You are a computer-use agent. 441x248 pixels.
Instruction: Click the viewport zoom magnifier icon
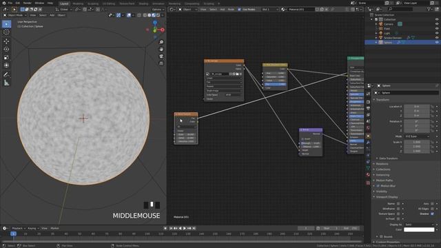pos(161,42)
